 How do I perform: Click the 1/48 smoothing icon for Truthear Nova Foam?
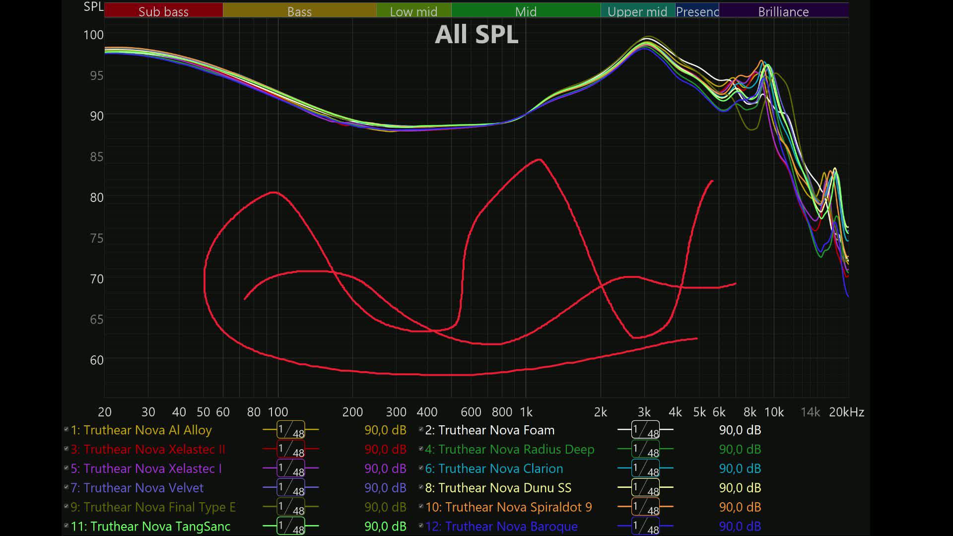tap(645, 430)
